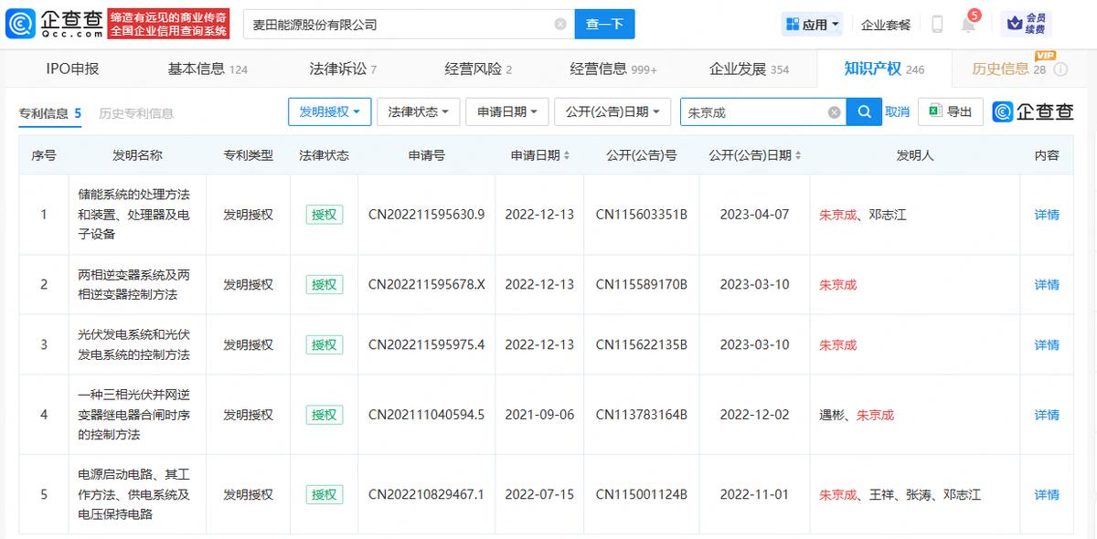1097x539 pixels.
Task: Click patent name 两相逆变器系统及两相逆变器控制方法
Action: coord(134,284)
